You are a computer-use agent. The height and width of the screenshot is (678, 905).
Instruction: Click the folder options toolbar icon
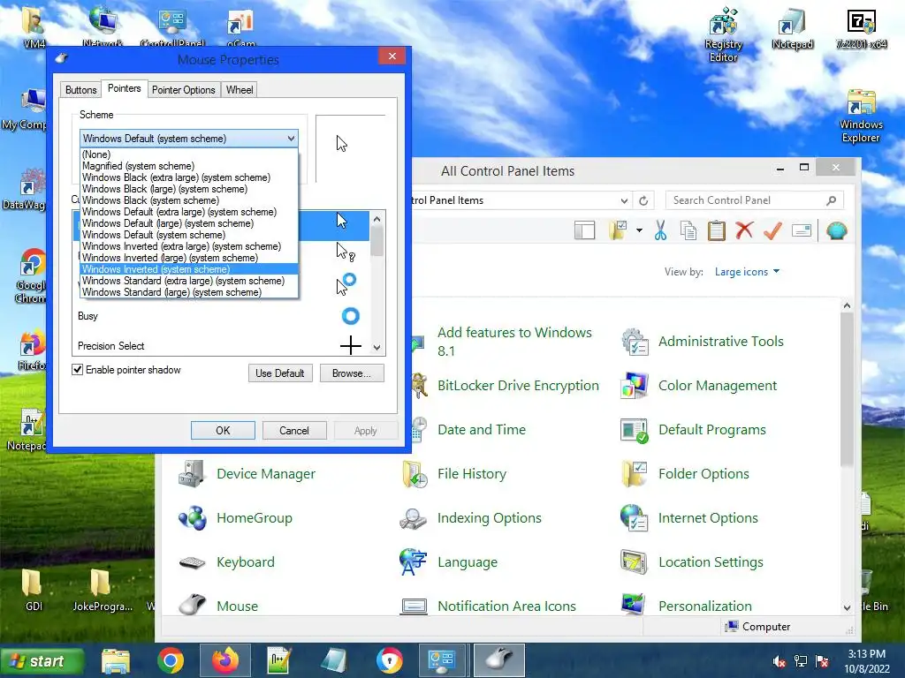[x=618, y=230]
